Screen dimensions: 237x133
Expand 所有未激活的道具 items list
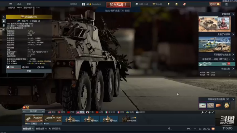(217, 99)
